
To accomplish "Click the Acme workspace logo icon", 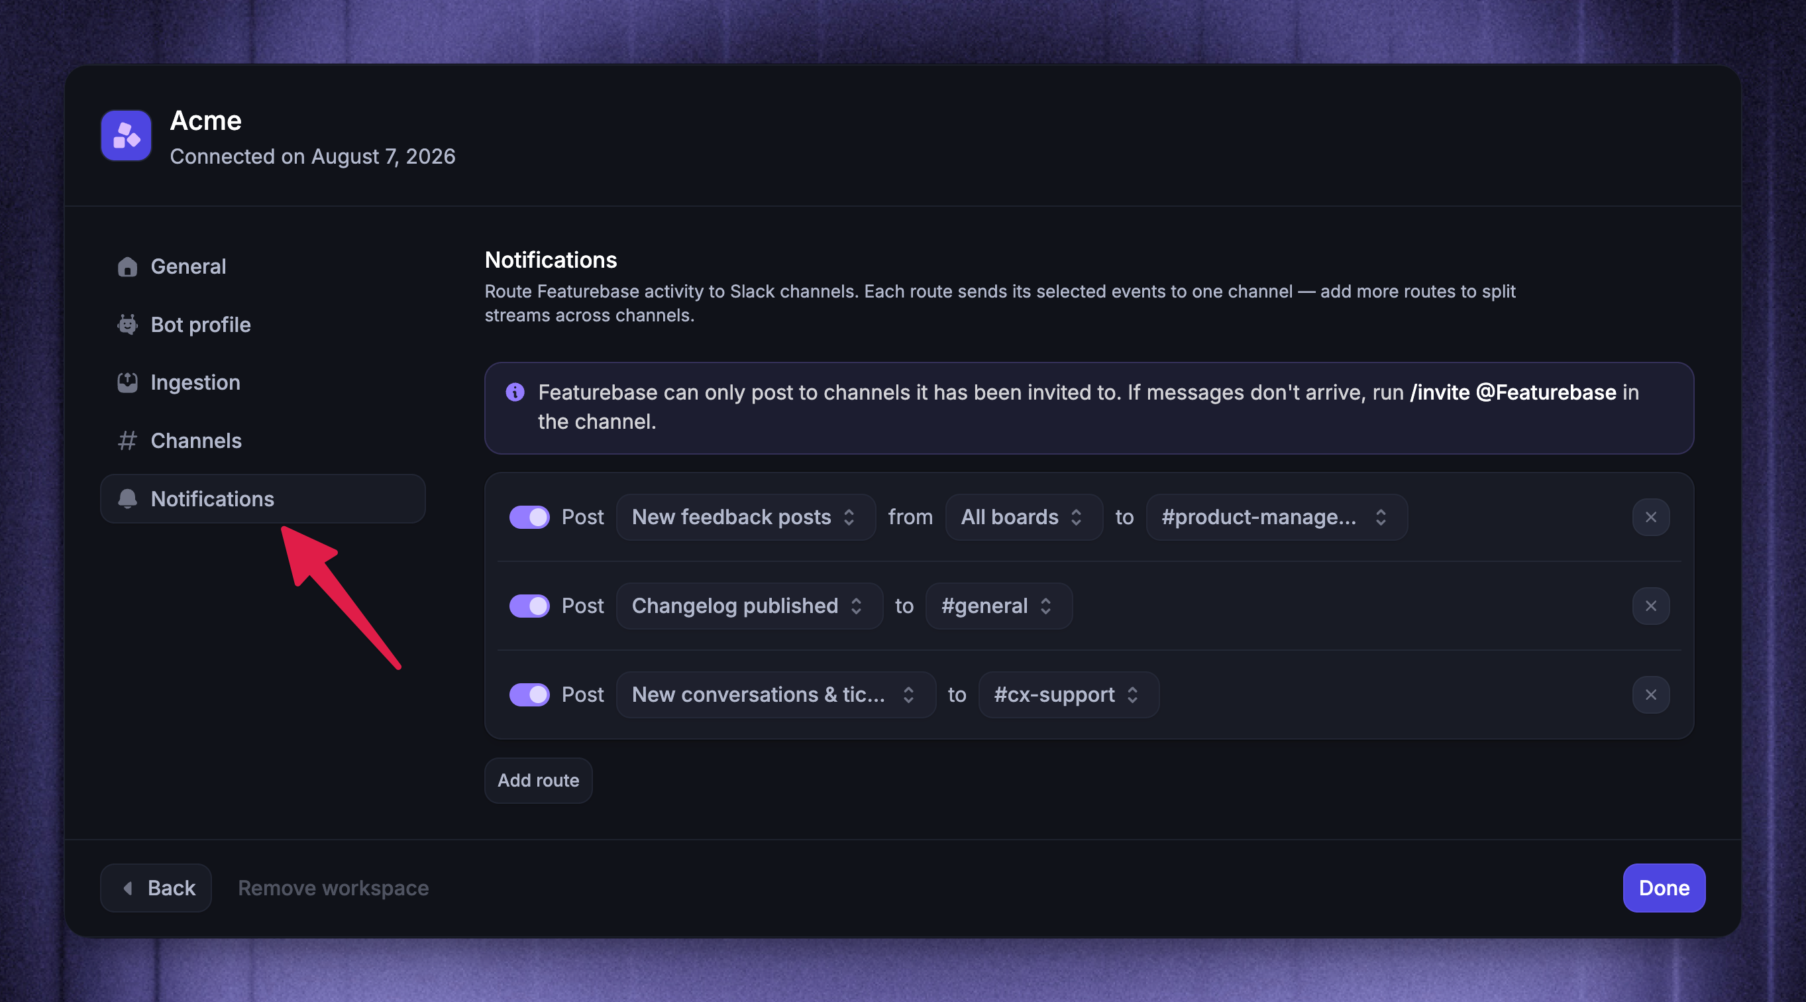I will (126, 135).
